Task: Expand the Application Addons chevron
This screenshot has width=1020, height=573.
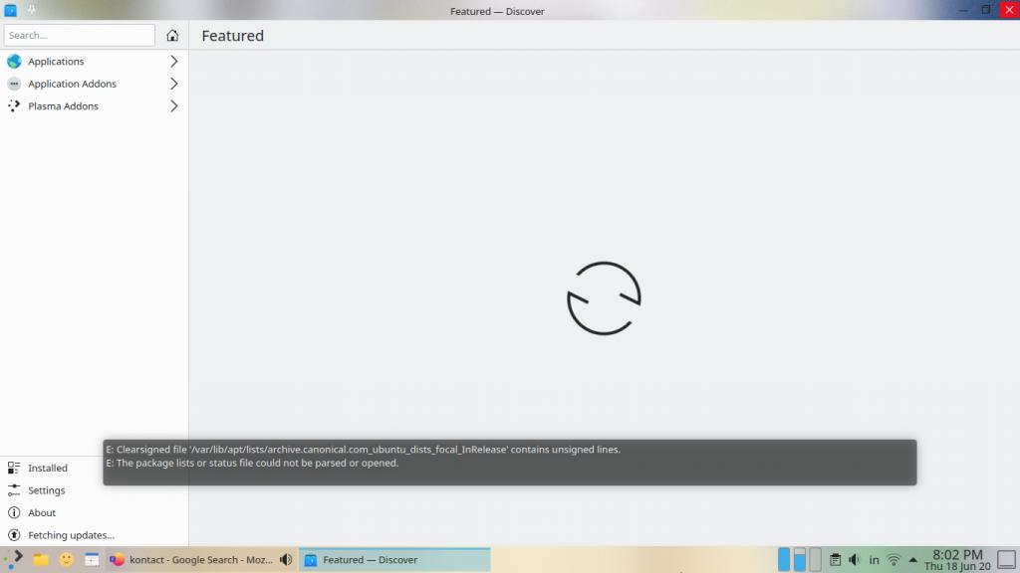Action: point(174,85)
